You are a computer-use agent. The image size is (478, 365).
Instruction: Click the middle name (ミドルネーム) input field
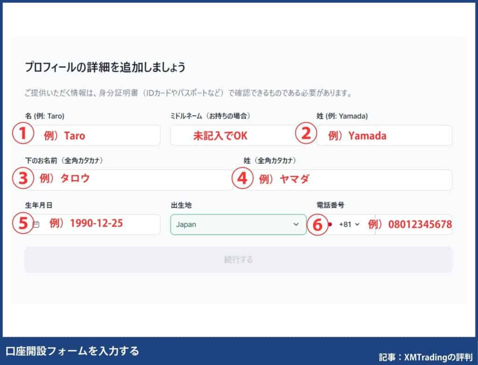[239, 135]
